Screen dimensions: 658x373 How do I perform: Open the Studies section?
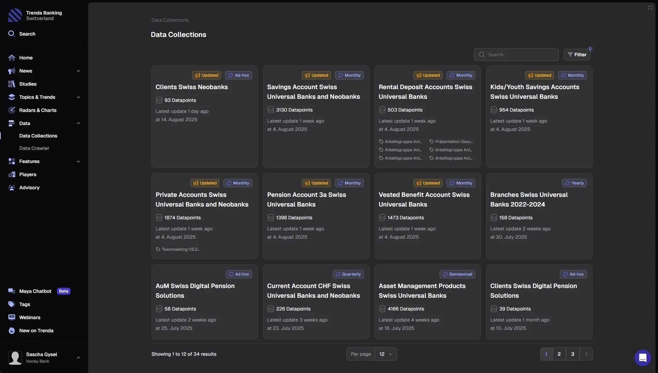pos(28,84)
